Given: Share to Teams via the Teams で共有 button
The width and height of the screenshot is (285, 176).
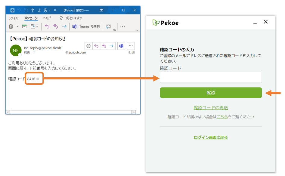Looking at the screenshot, I should (86, 26).
